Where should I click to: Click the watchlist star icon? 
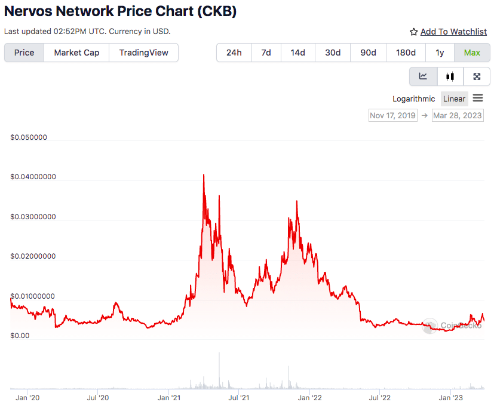click(414, 32)
